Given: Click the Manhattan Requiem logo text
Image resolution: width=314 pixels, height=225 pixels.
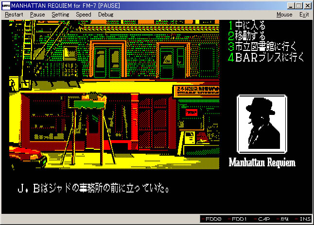Looking at the screenshot, I should tap(262, 162).
